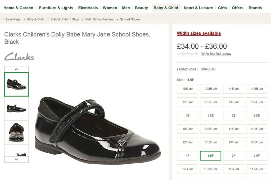Screen dimensions: 271x180
Task: Click the star rating icons
Action: pos(187,54)
